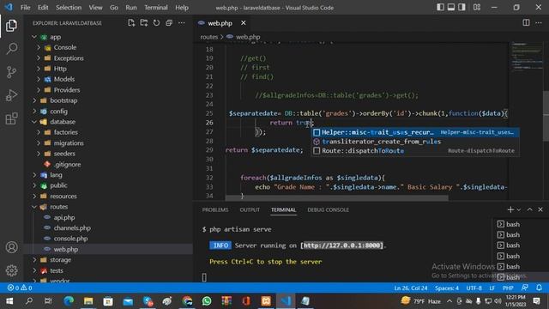The image size is (549, 309).
Task: Click web.php in the breadcrumb
Action: click(248, 37)
